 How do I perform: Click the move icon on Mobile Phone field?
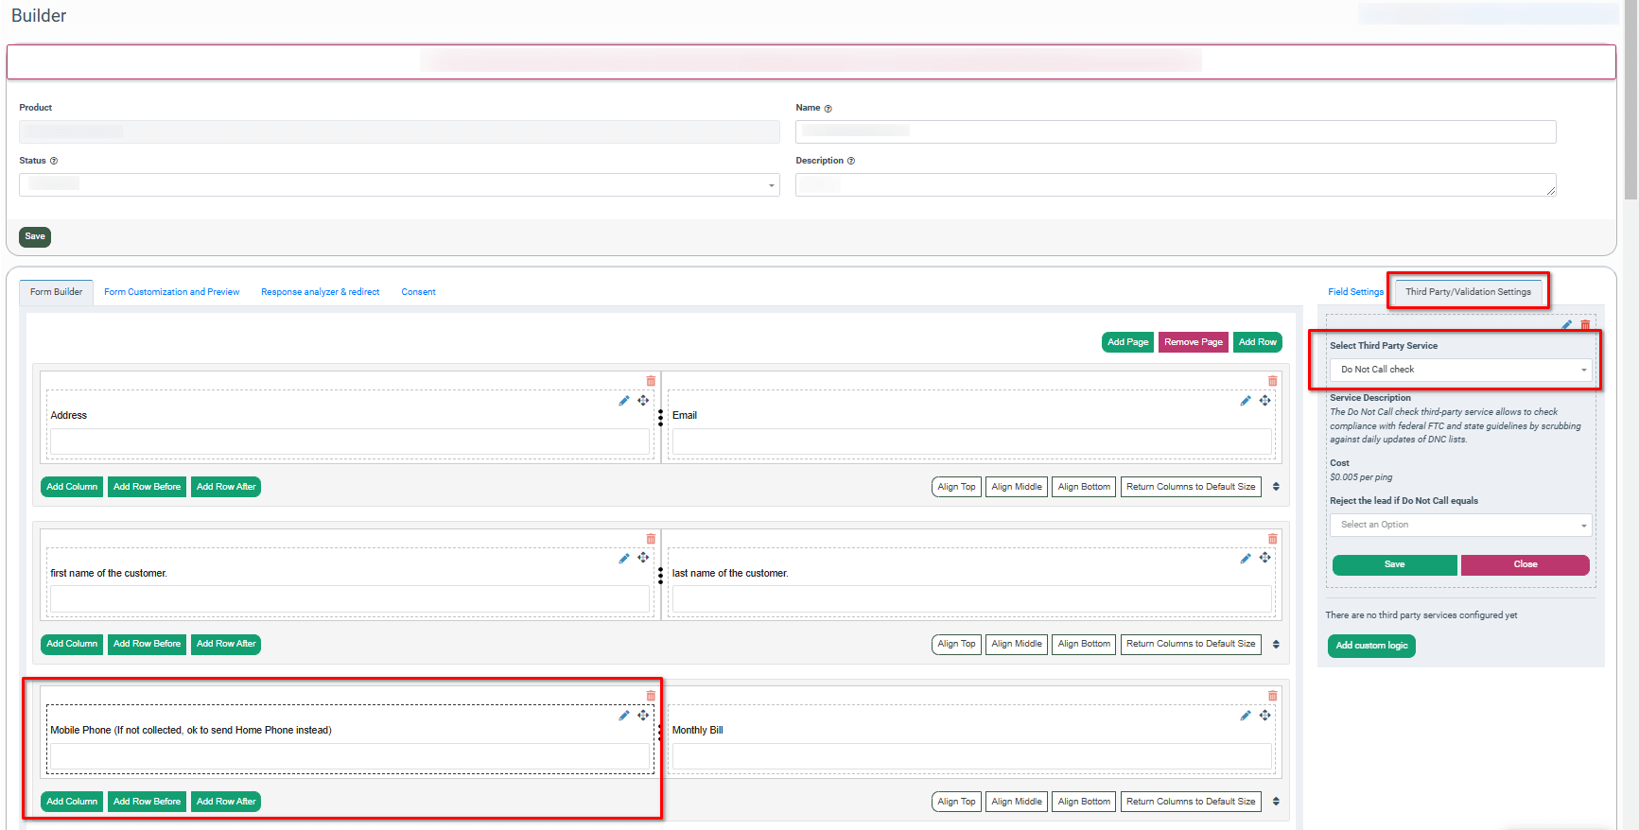coord(643,716)
